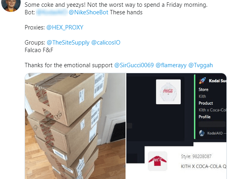
Task: Open @TheSiteSupply mention
Action: click(x=68, y=43)
